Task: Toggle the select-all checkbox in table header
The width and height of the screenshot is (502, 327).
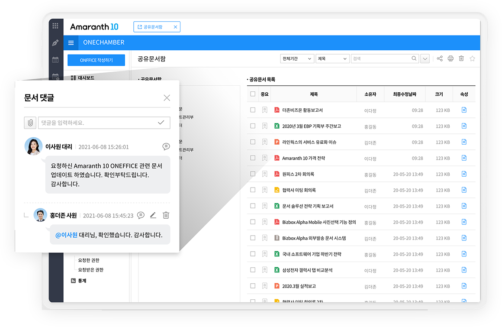Action: coord(253,94)
